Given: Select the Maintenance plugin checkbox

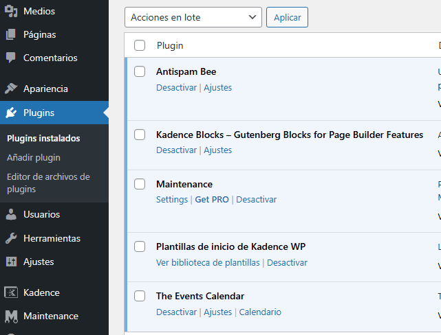Looking at the screenshot, I should [140, 184].
